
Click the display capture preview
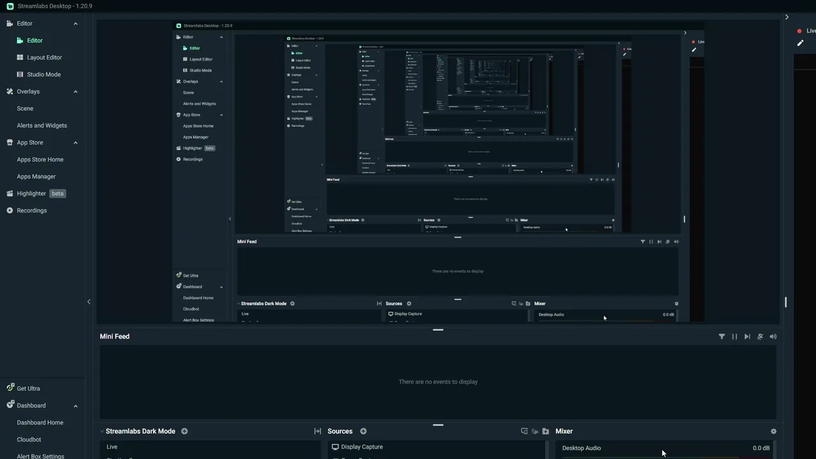tap(438, 171)
